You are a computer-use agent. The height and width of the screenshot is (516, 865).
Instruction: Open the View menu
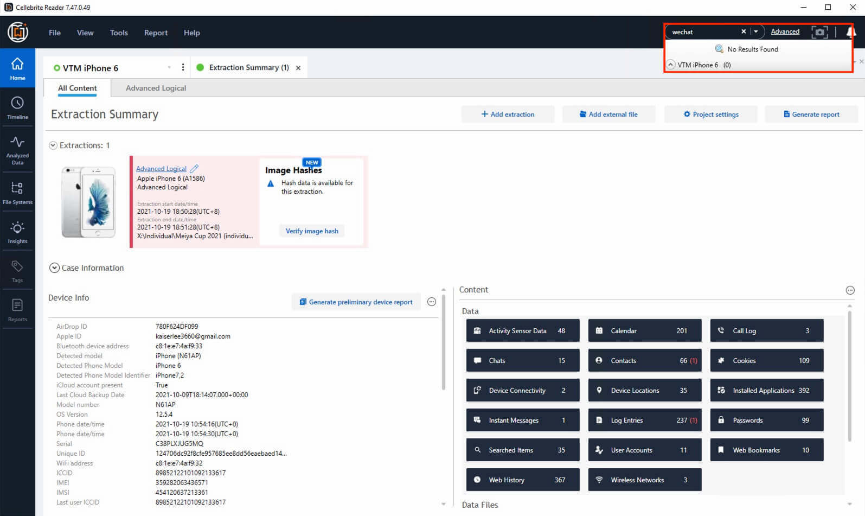[85, 33]
